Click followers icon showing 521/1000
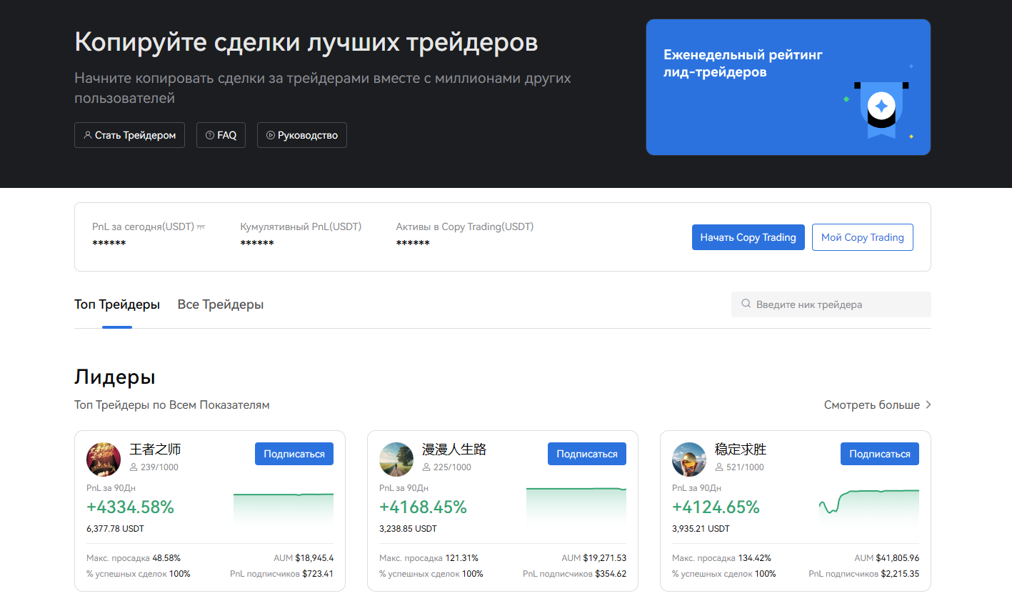Screen dimensions: 1012x601 (719, 467)
